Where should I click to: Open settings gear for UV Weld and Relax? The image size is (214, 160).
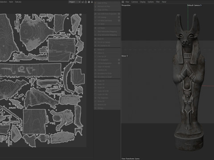coord(119,20)
